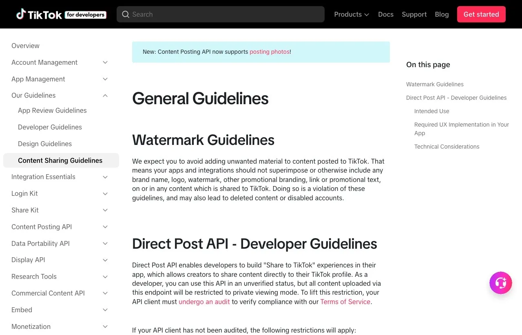The width and height of the screenshot is (522, 335).
Task: Expand the Integration Essentials chevron
Action: click(x=105, y=177)
